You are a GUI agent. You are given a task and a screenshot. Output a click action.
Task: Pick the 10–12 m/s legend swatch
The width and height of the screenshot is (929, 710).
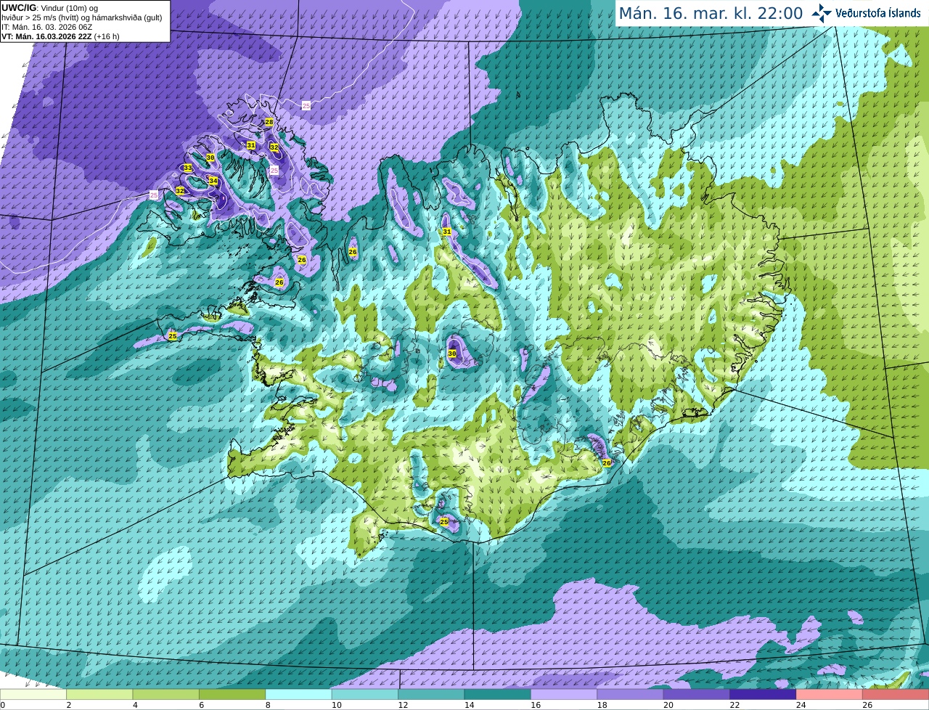(x=365, y=695)
